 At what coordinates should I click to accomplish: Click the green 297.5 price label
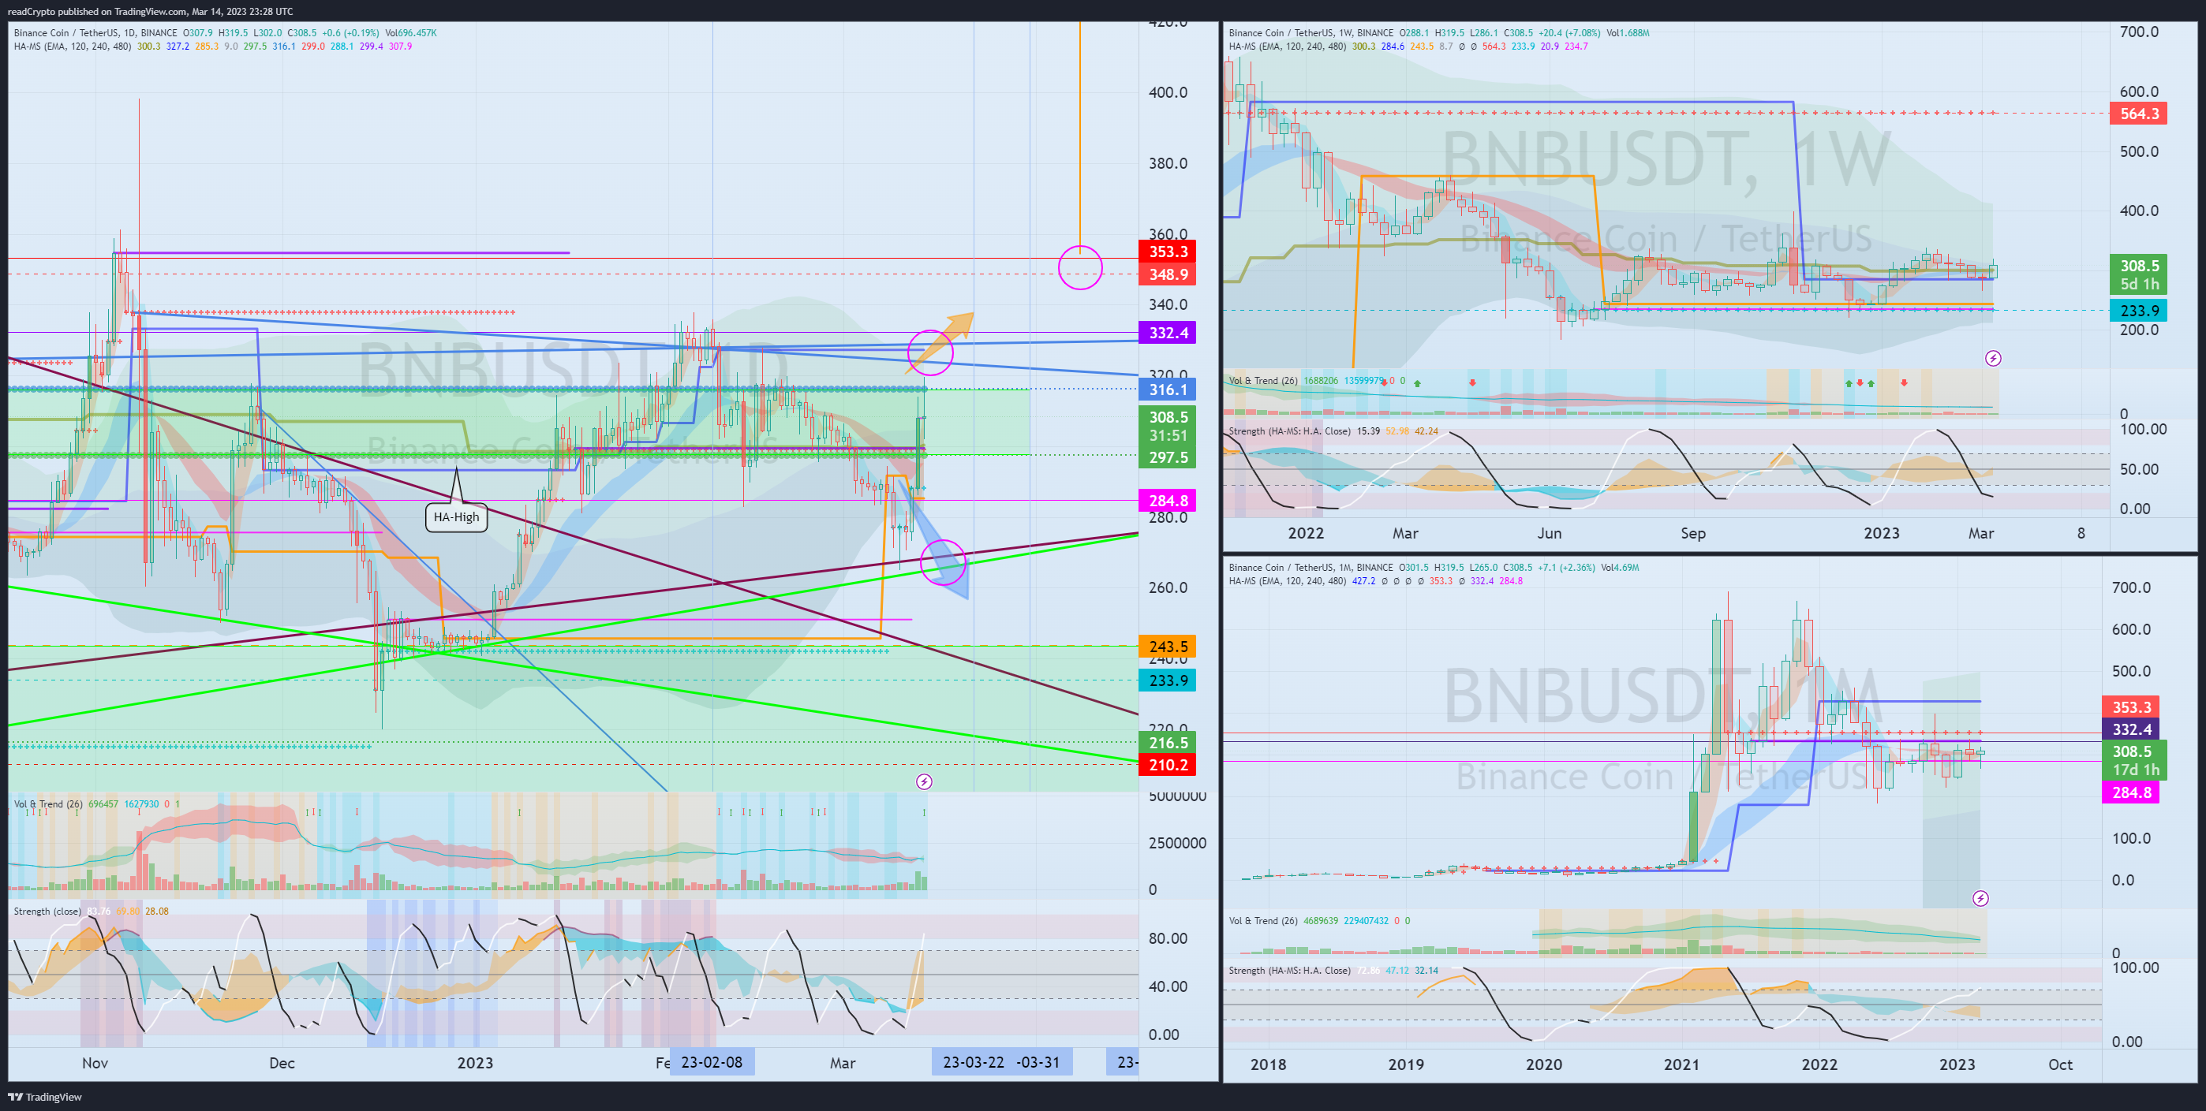(x=1167, y=458)
